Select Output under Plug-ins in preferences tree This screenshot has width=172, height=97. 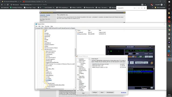pyautogui.click(x=80, y=82)
